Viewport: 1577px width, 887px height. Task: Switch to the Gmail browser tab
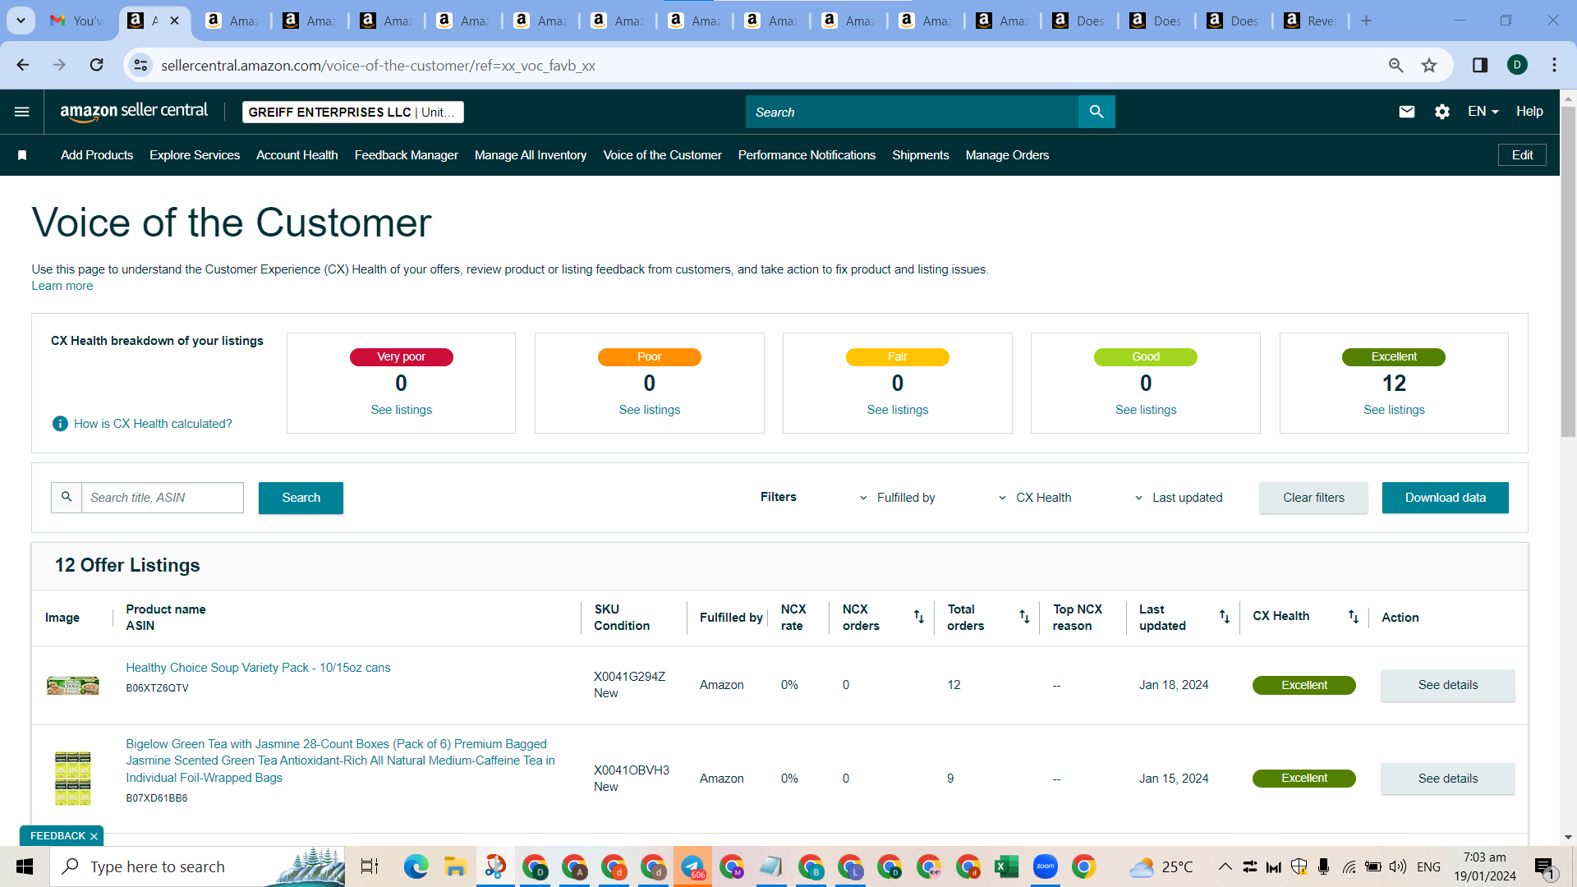[77, 21]
